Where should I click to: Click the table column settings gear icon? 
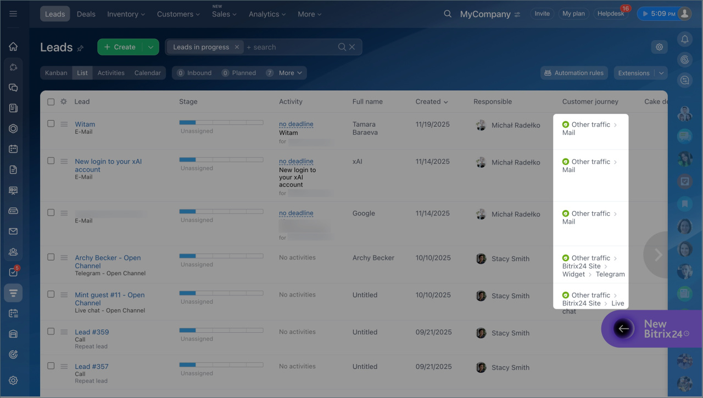[64, 101]
